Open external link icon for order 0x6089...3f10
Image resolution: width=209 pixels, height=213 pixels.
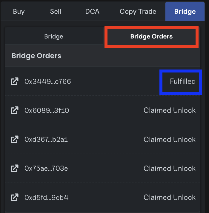point(14,110)
